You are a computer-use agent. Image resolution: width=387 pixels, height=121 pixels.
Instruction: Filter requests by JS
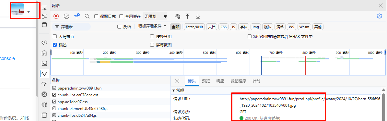tap(233, 27)
